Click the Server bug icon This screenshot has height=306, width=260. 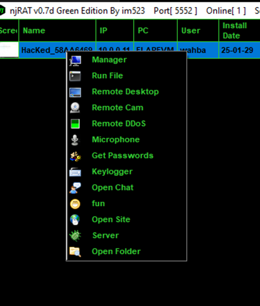click(75, 236)
